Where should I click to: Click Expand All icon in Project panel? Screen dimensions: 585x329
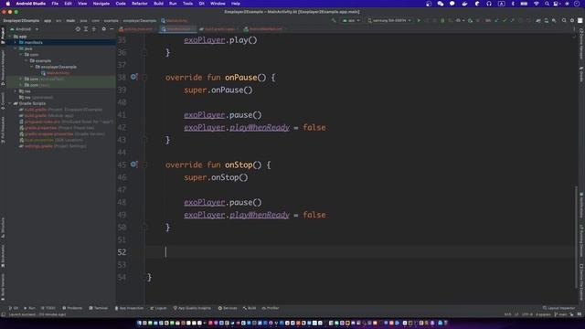pos(86,29)
